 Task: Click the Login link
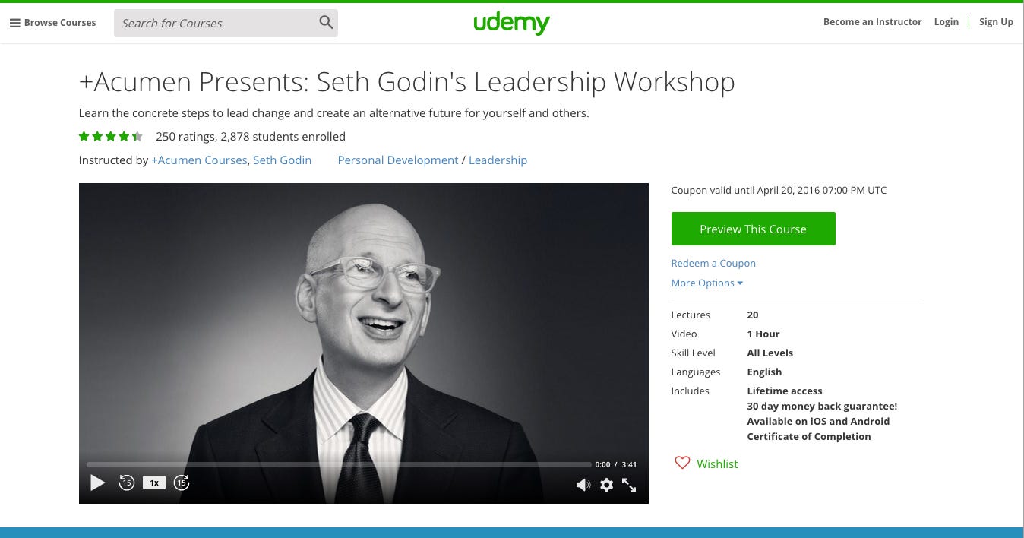click(946, 22)
